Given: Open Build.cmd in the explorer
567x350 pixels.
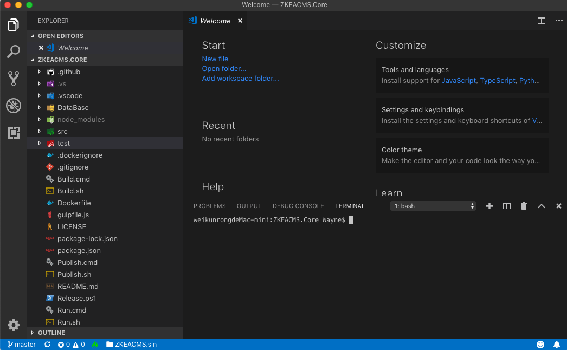Looking at the screenshot, I should pyautogui.click(x=105, y=179).
